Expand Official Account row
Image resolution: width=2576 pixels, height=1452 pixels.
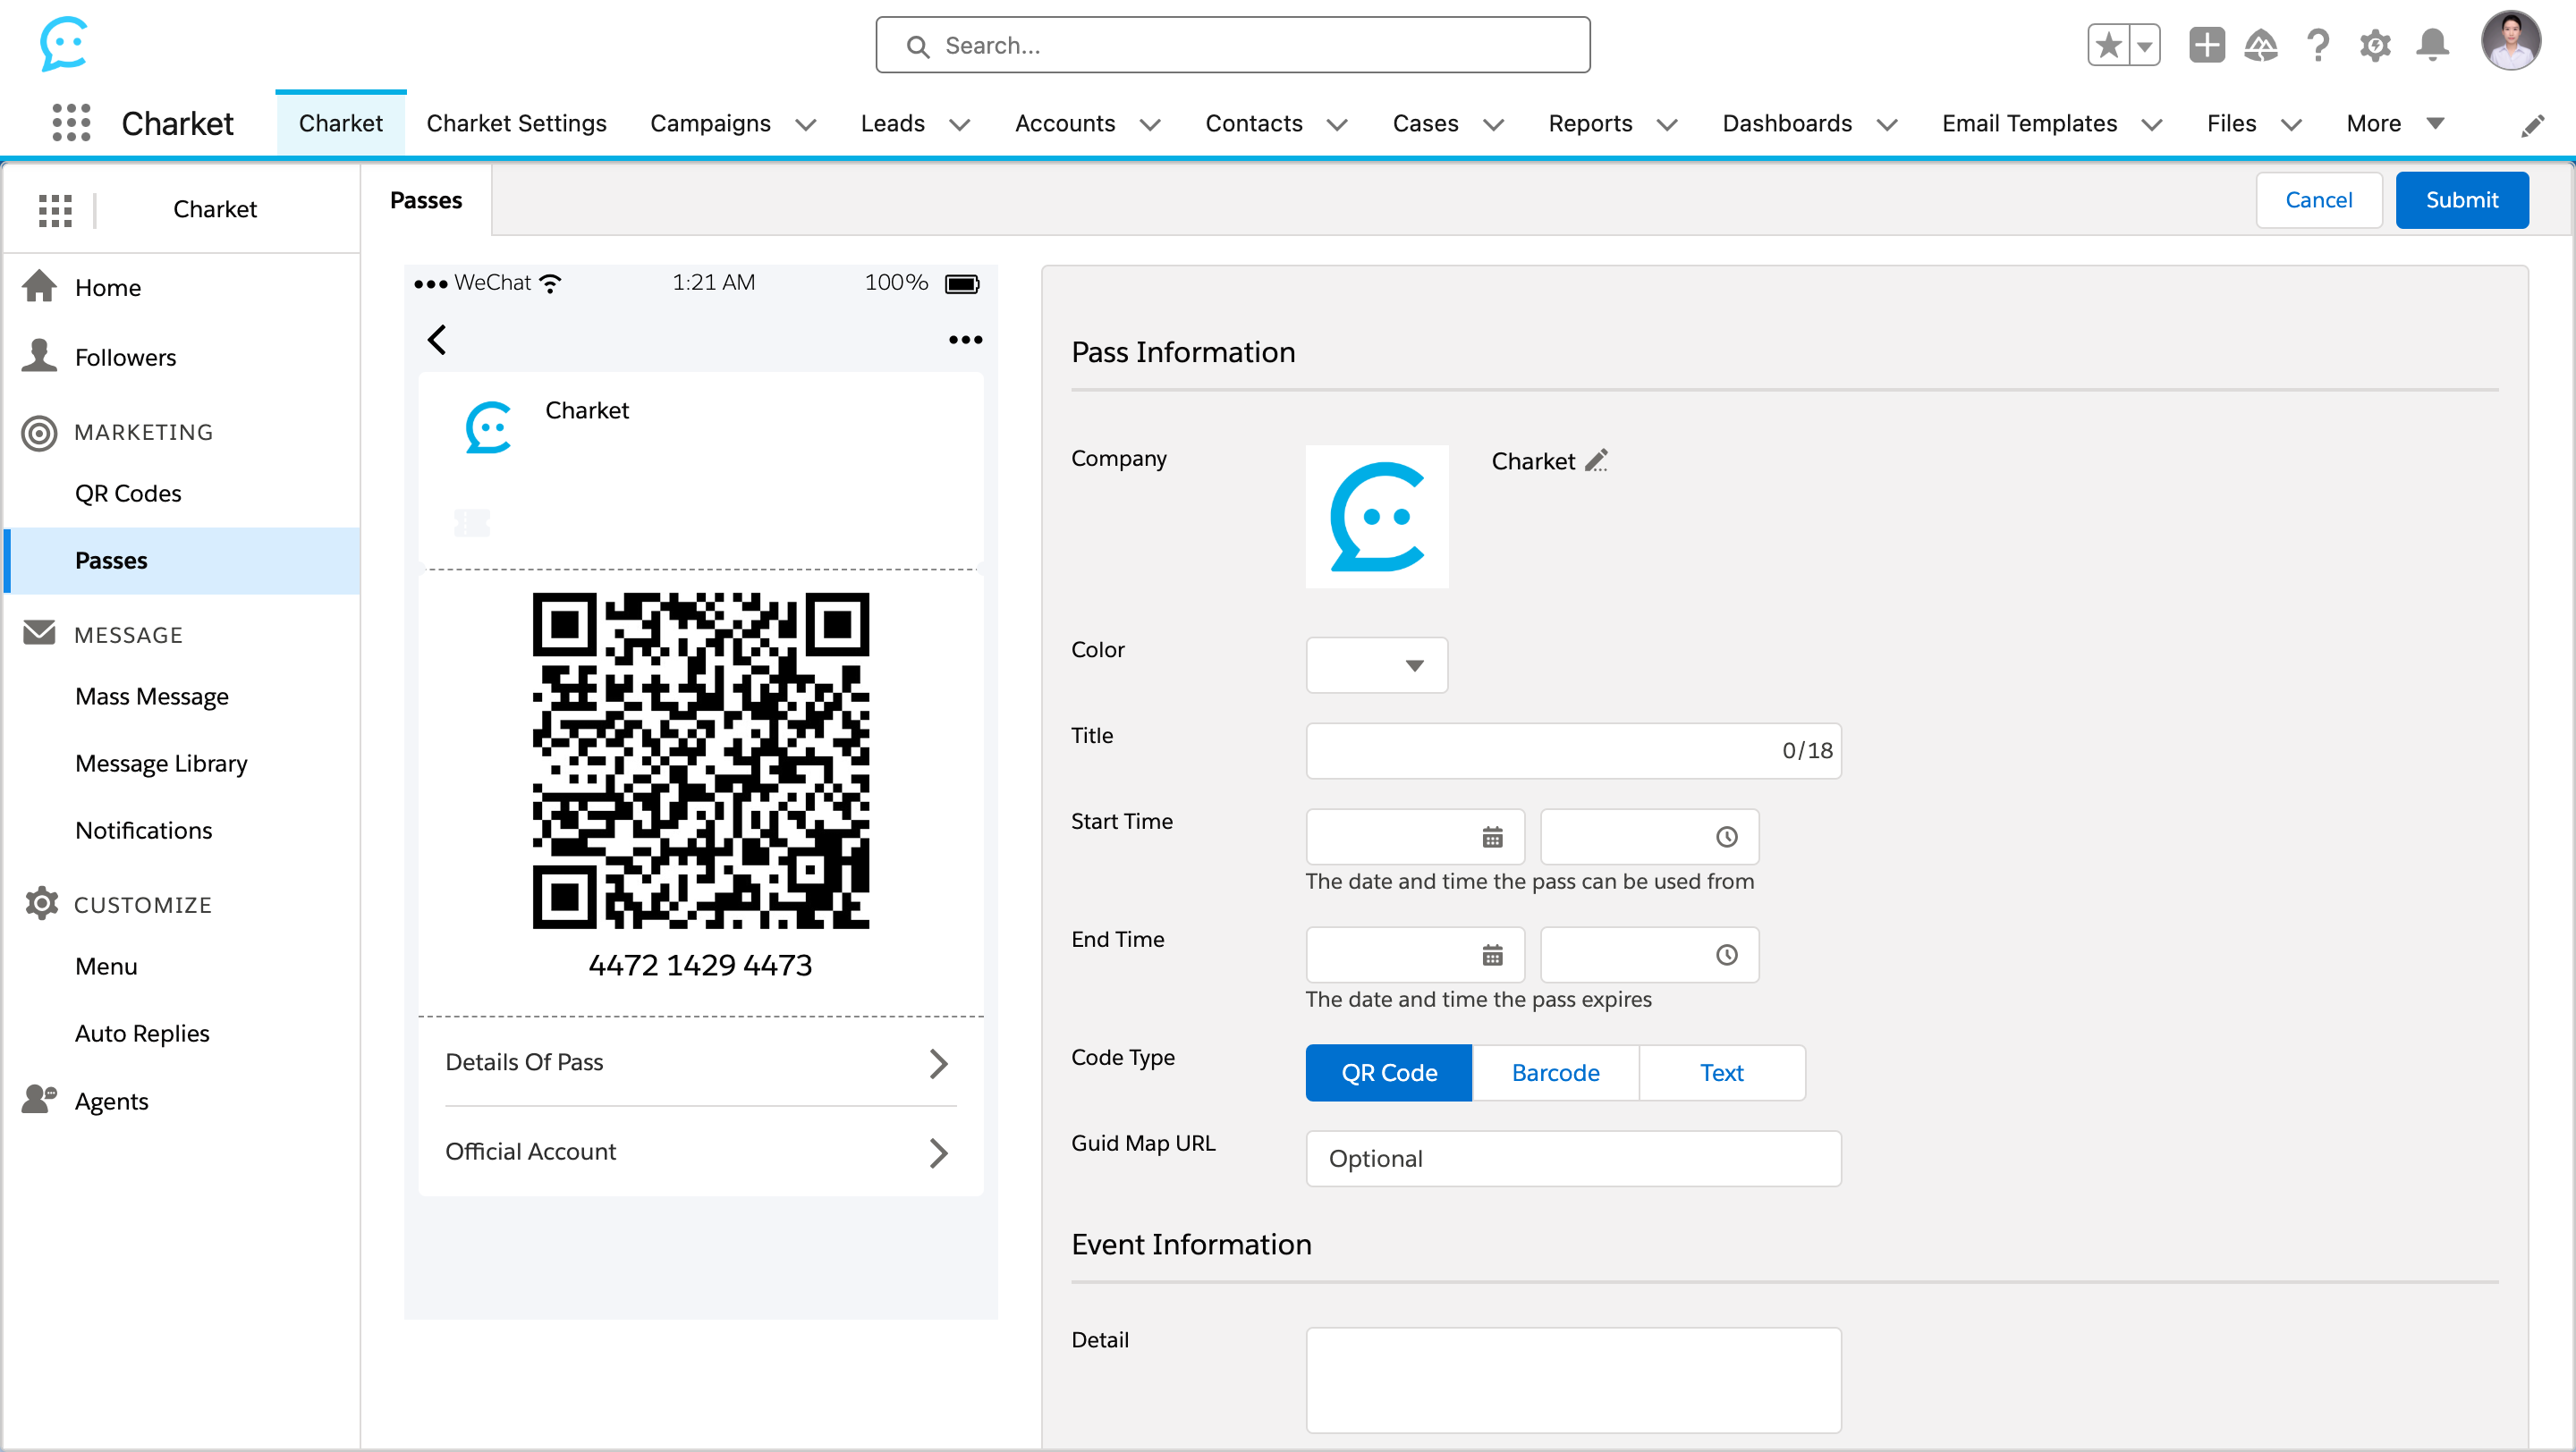tap(700, 1152)
